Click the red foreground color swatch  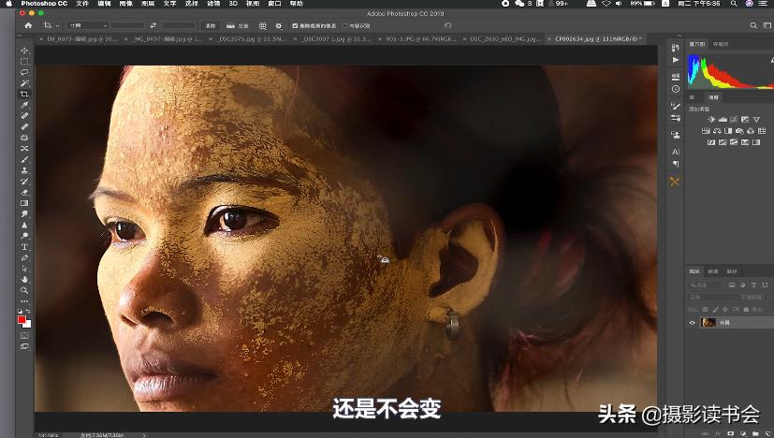point(22,320)
